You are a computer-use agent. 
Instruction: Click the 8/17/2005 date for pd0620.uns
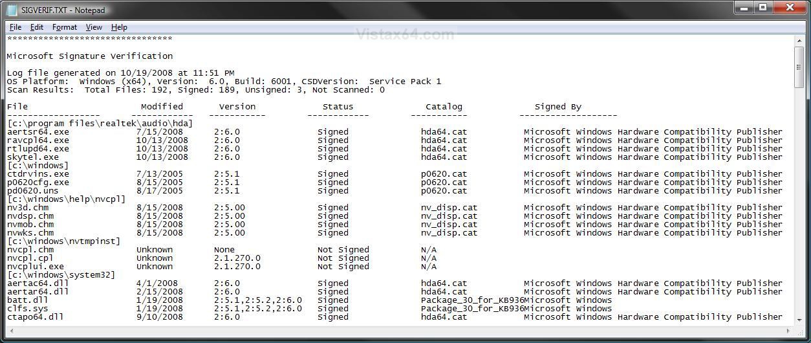pyautogui.click(x=159, y=191)
